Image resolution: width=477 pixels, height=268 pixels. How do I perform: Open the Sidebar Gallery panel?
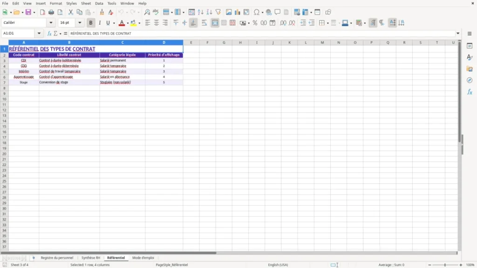point(470,69)
